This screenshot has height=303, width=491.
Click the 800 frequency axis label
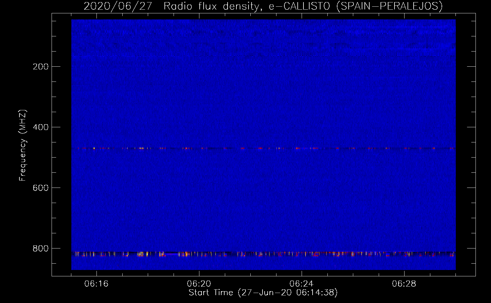click(x=41, y=248)
